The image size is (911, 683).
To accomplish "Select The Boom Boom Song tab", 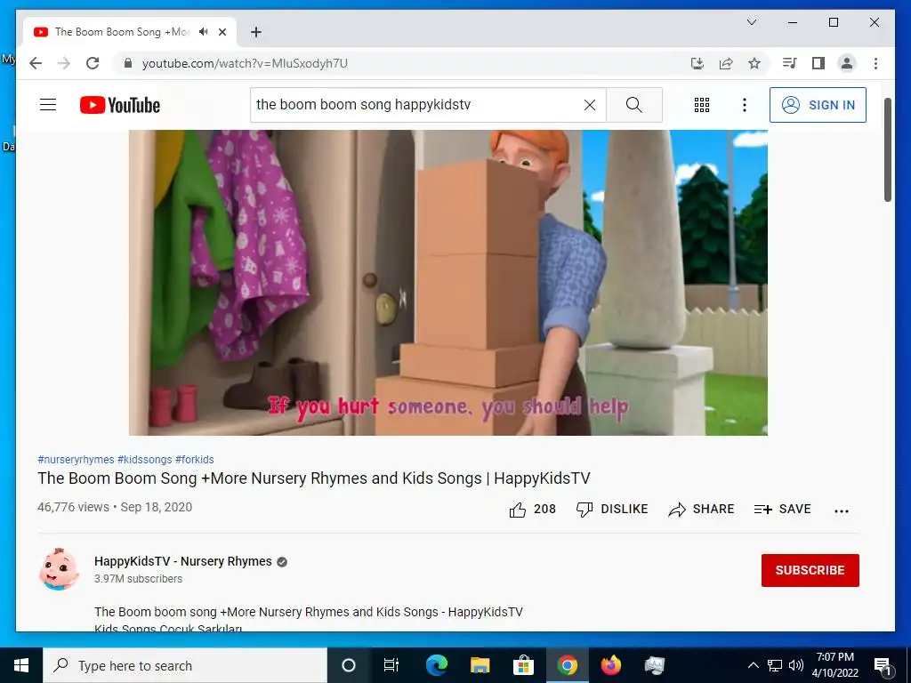I will click(x=130, y=32).
